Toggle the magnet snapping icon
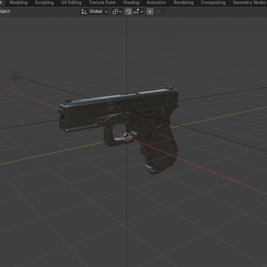Viewport: 267px width, 267px height. pyautogui.click(x=128, y=12)
